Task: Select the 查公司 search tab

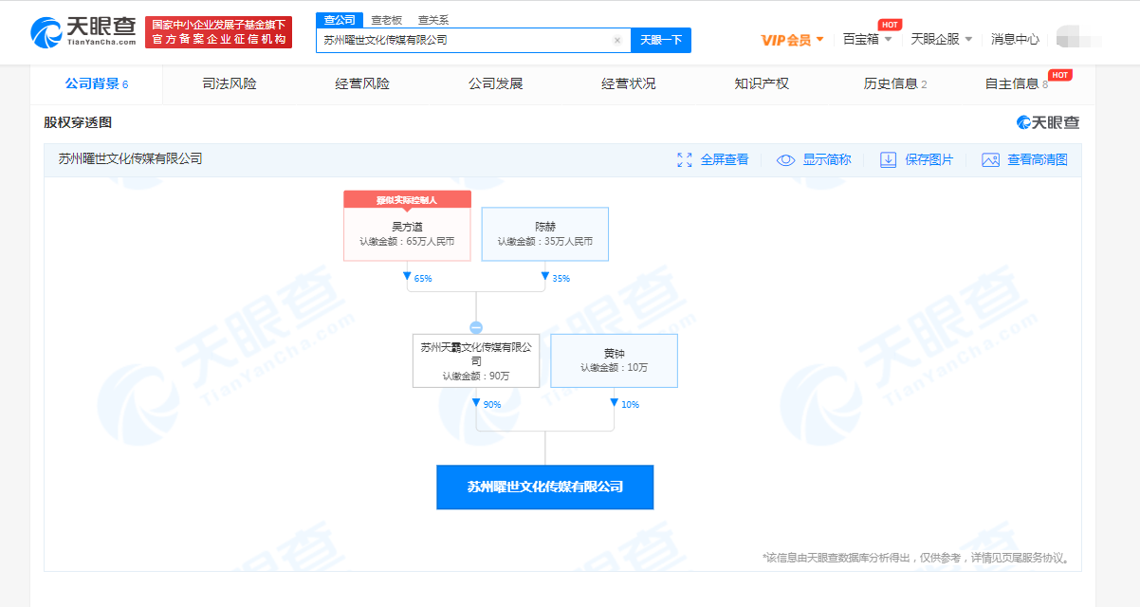Action: click(x=340, y=20)
